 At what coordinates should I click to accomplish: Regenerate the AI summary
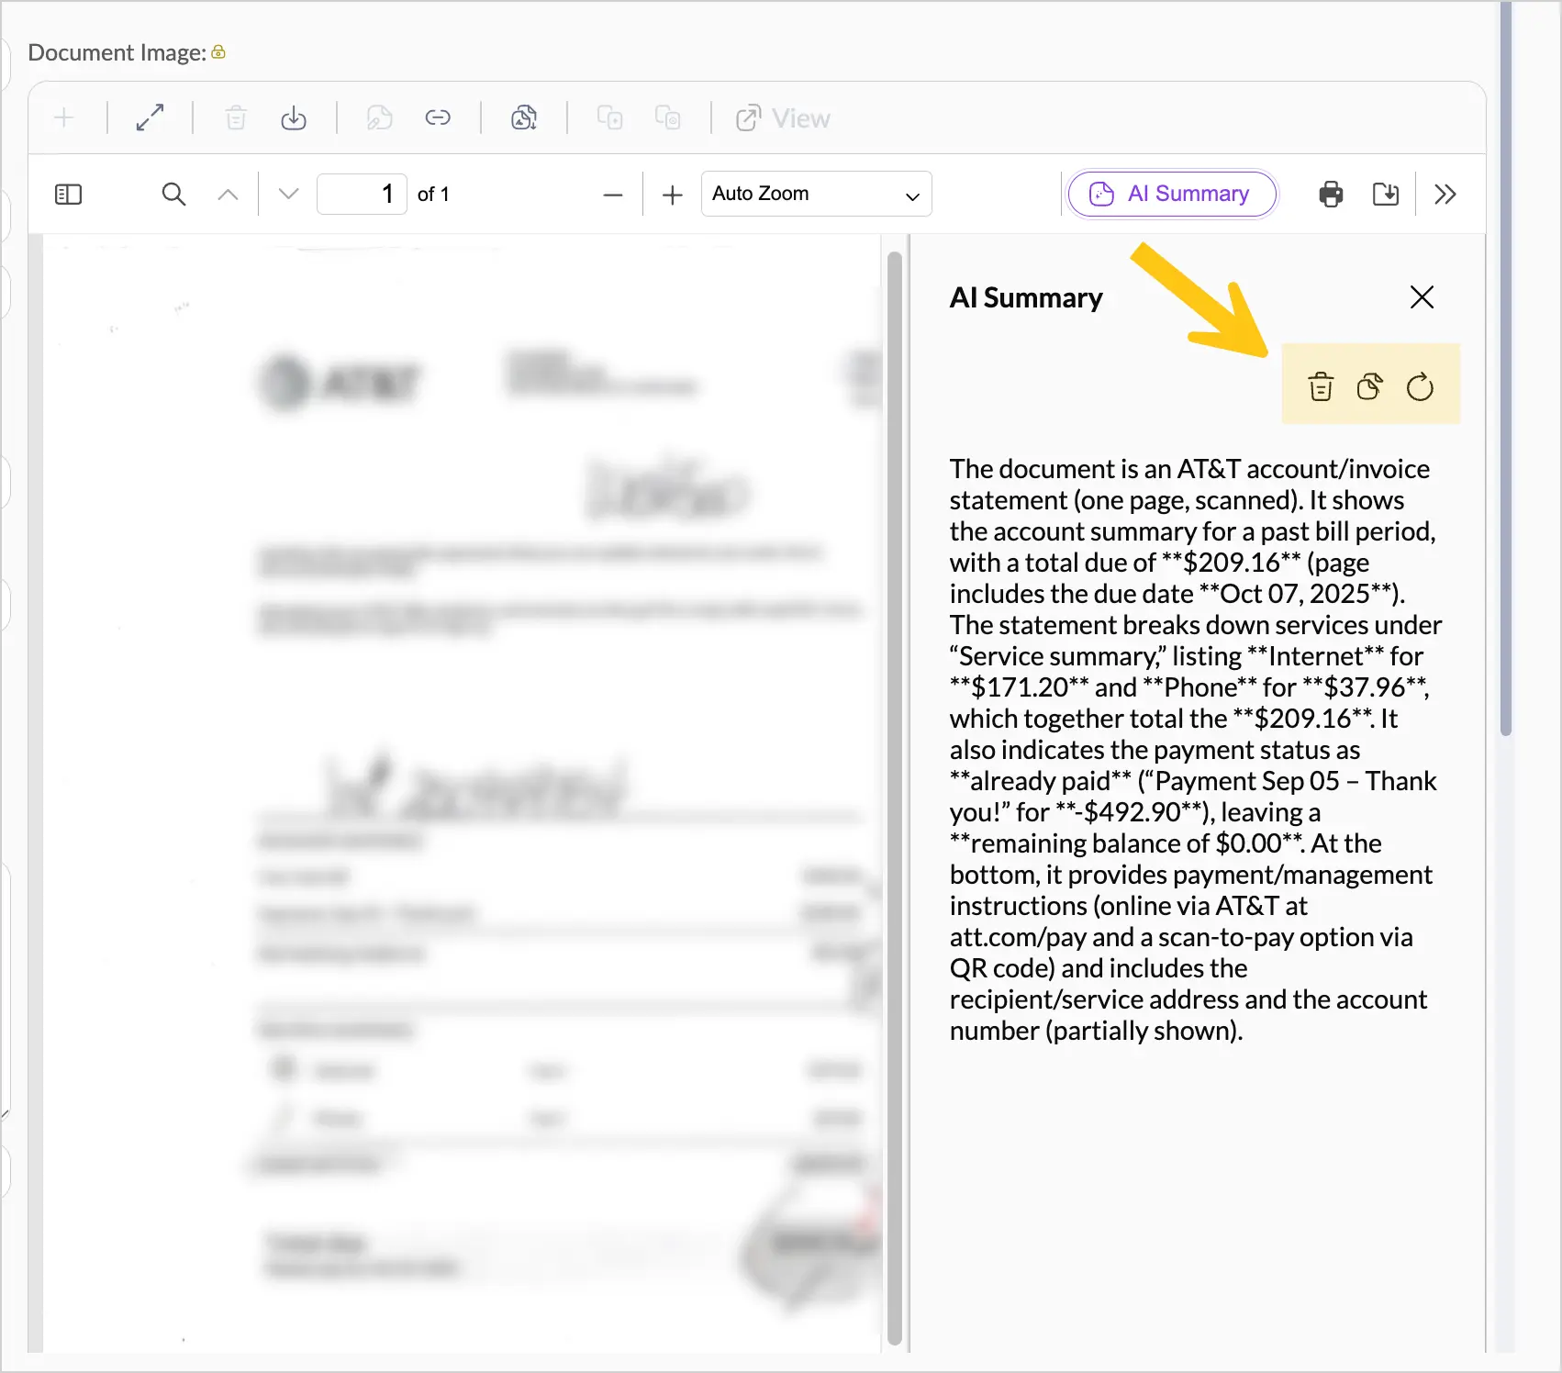(x=1420, y=387)
